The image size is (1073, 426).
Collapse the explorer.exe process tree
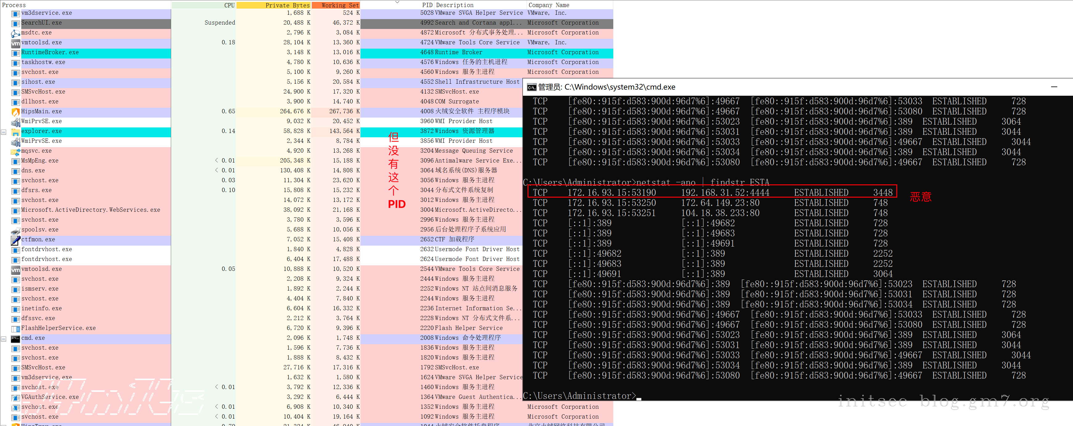(x=3, y=132)
